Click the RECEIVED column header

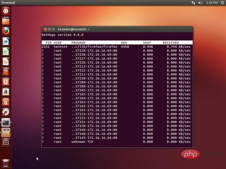click(x=171, y=43)
